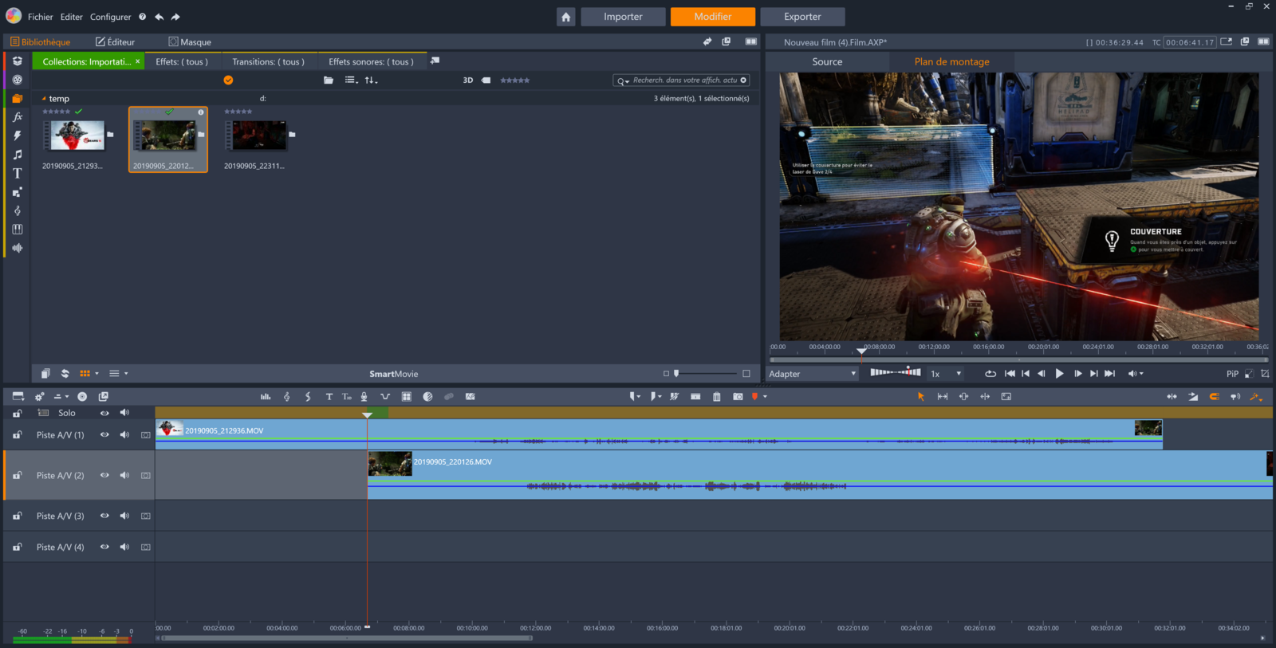
Task: Toggle loop playback in player
Action: pyautogui.click(x=990, y=374)
